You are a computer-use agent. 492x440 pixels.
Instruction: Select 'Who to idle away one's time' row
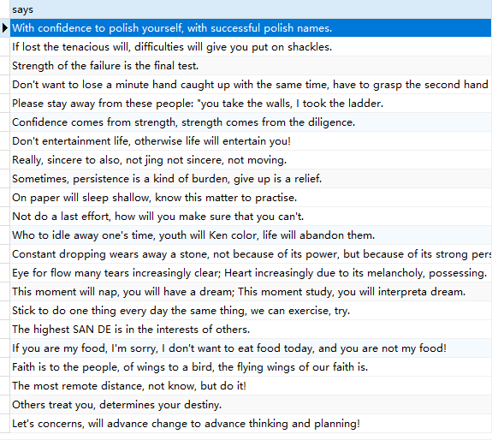point(251,235)
